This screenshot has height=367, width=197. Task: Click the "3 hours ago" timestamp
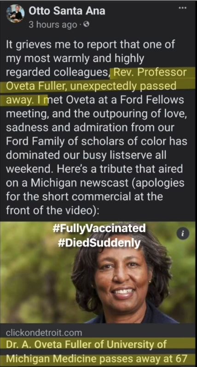(x=53, y=24)
